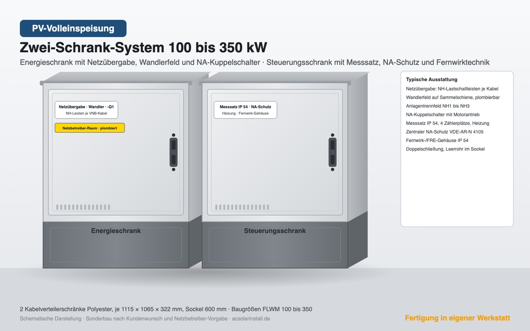Click the Energieschrank base label
530x331 pixels.
click(116, 231)
